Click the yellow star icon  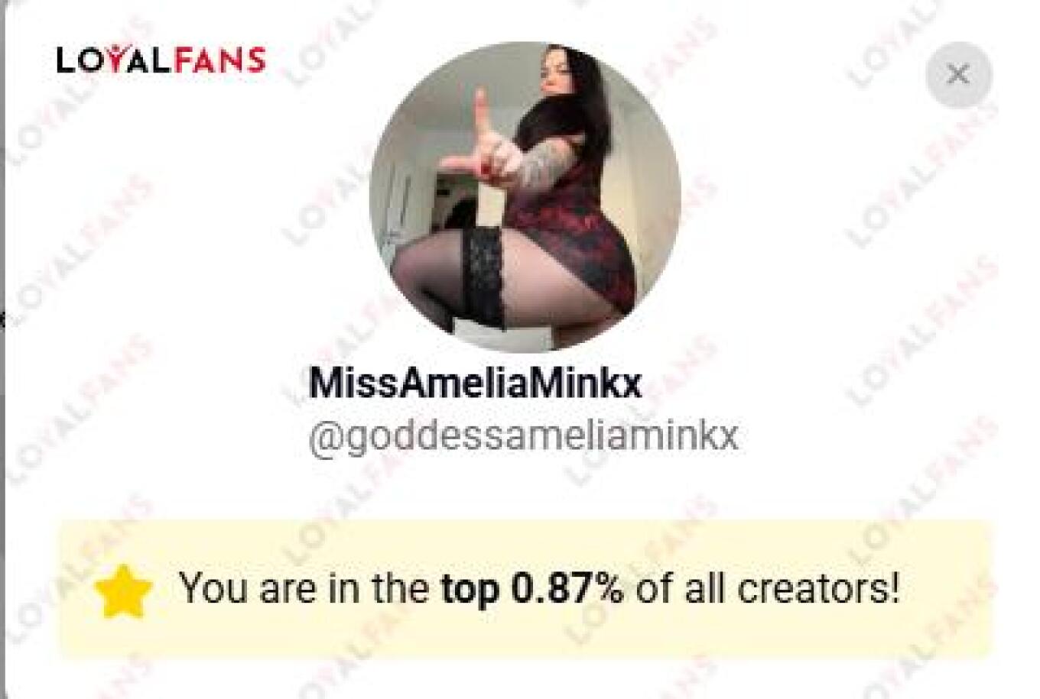(x=124, y=591)
